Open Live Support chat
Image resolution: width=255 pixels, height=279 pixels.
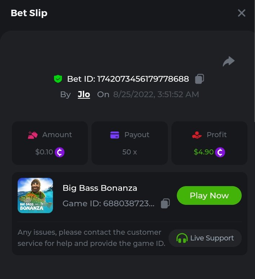click(205, 238)
